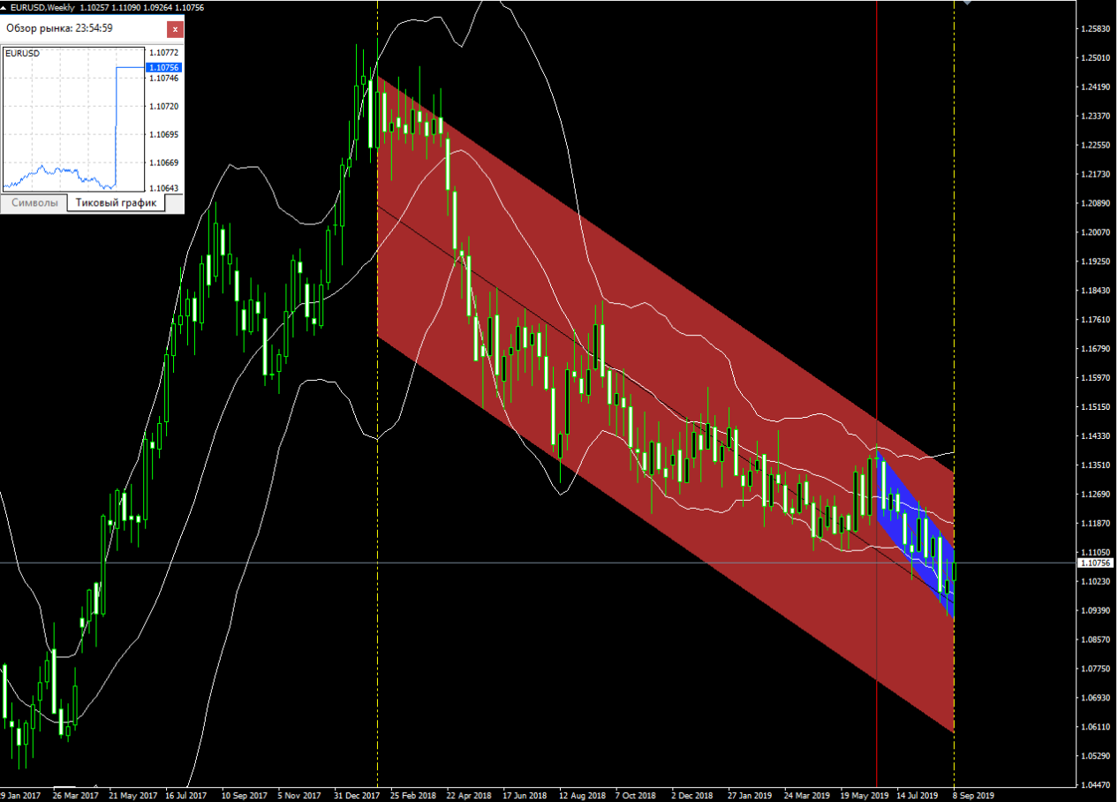Image resolution: width=1118 pixels, height=802 pixels.
Task: Click the 8 Sep 2019 date label
Action: pos(973,795)
